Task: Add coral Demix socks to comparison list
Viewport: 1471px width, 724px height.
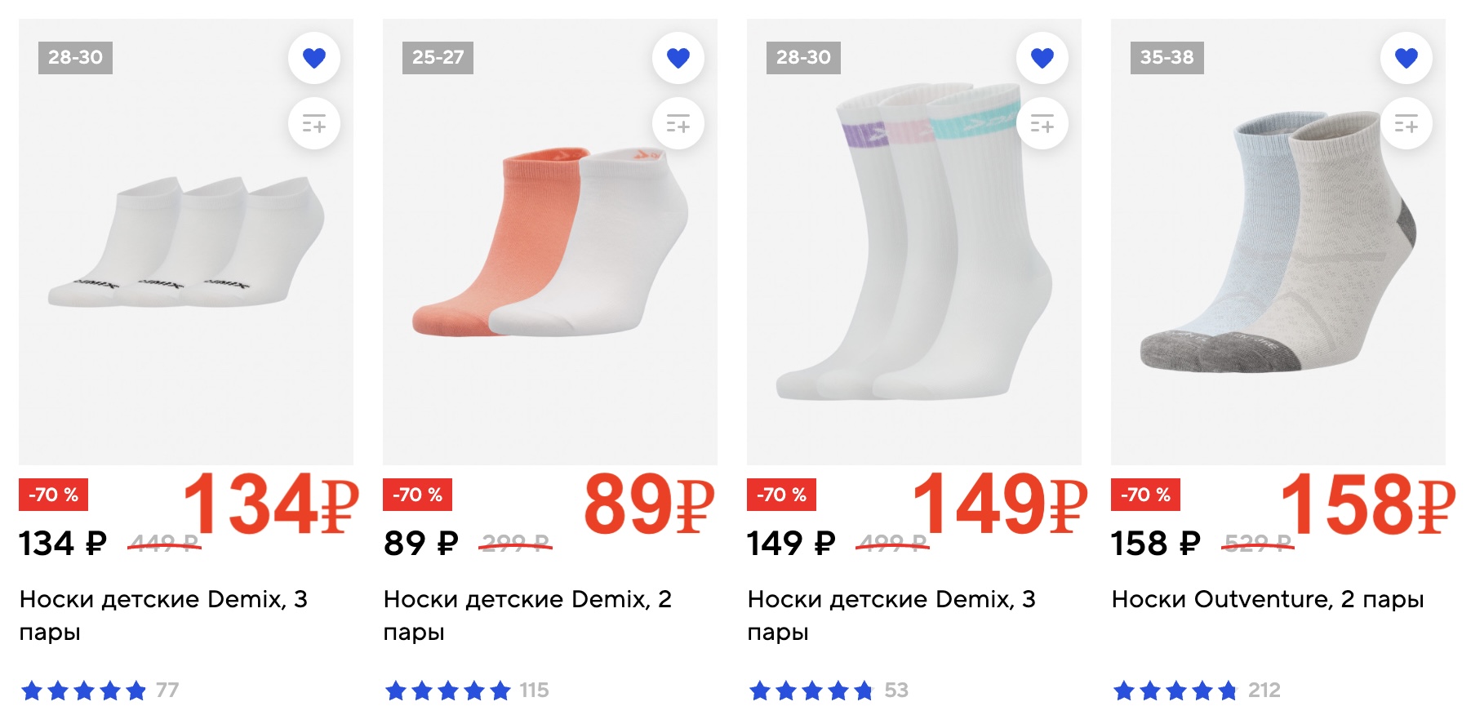Action: (x=678, y=124)
